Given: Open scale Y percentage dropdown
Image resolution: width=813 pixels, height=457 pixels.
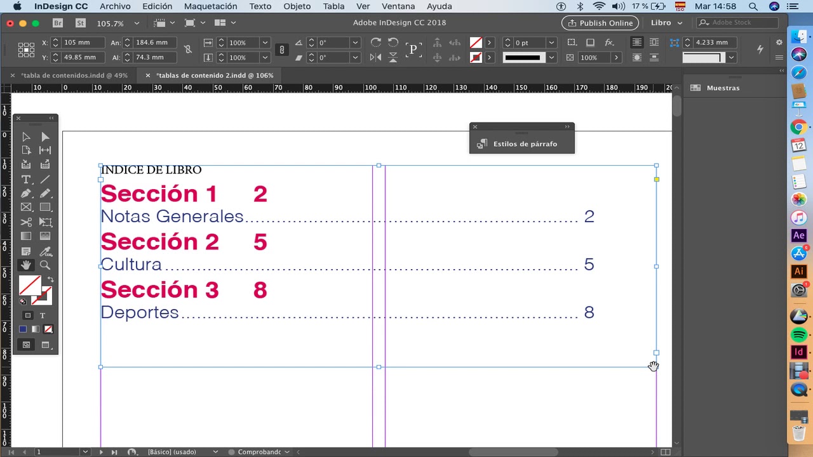Looking at the screenshot, I should pyautogui.click(x=265, y=57).
